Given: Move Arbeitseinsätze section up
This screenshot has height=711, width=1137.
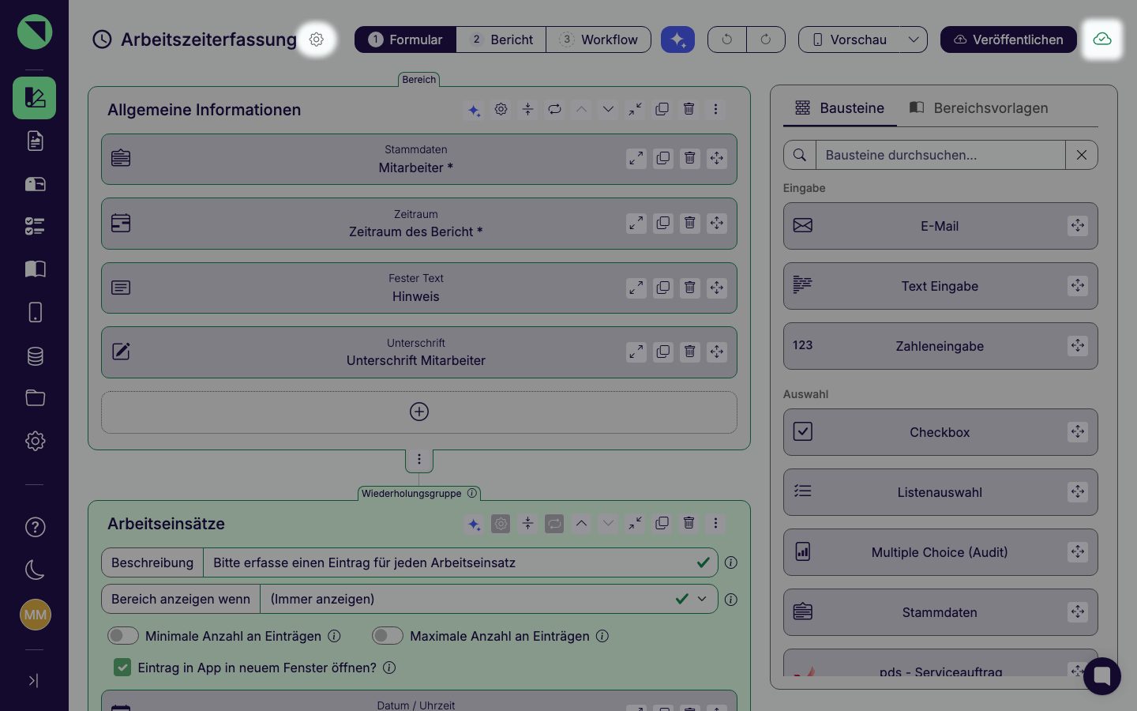Looking at the screenshot, I should pyautogui.click(x=581, y=523).
